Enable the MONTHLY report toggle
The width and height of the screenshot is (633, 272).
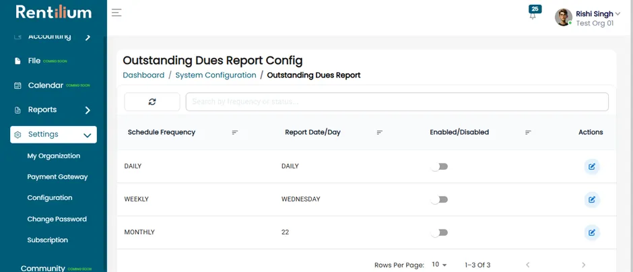coord(439,233)
